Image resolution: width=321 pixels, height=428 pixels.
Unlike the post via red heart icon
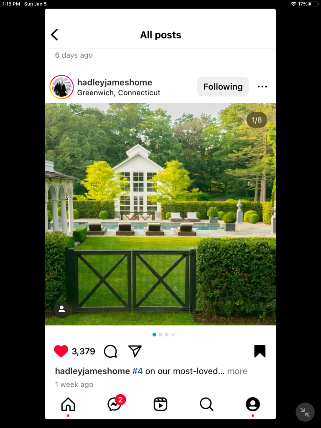coord(61,351)
